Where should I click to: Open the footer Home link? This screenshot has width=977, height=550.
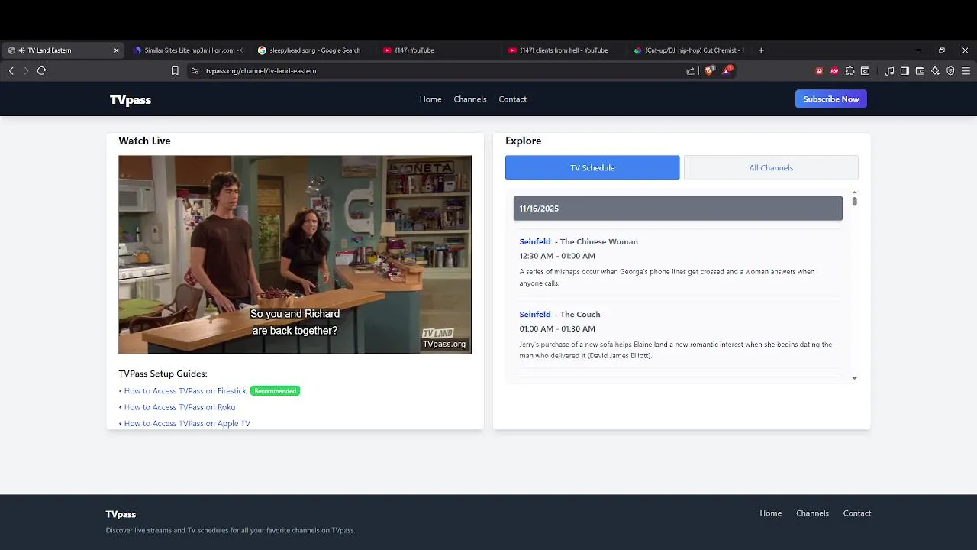click(771, 513)
